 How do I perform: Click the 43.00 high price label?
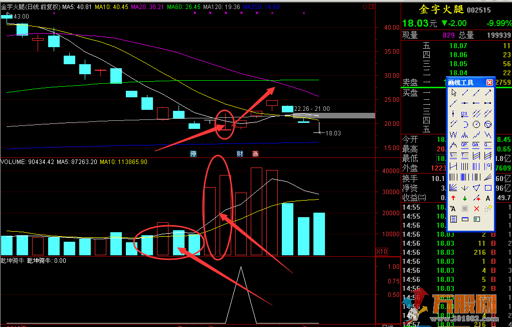pos(21,17)
